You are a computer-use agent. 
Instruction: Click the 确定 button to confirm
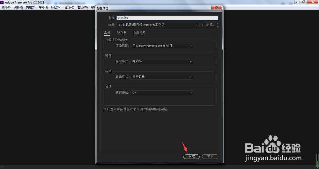(x=191, y=156)
